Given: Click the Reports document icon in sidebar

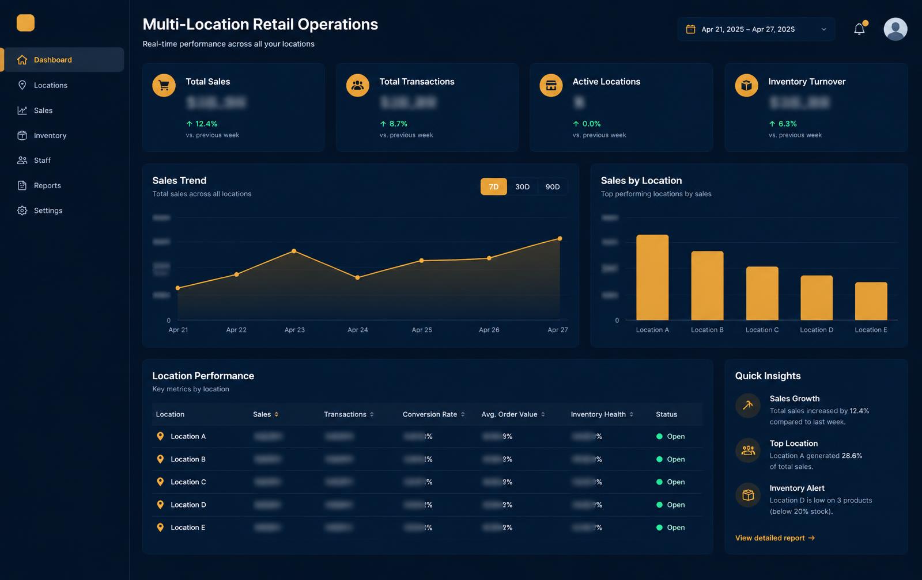Looking at the screenshot, I should (22, 185).
